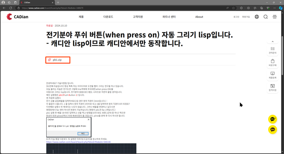This screenshot has width=284, height=154.
Task: Open the site search magnifier icon
Action: [265, 17]
